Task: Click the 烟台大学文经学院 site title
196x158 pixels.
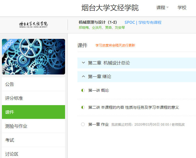Action: point(110,8)
